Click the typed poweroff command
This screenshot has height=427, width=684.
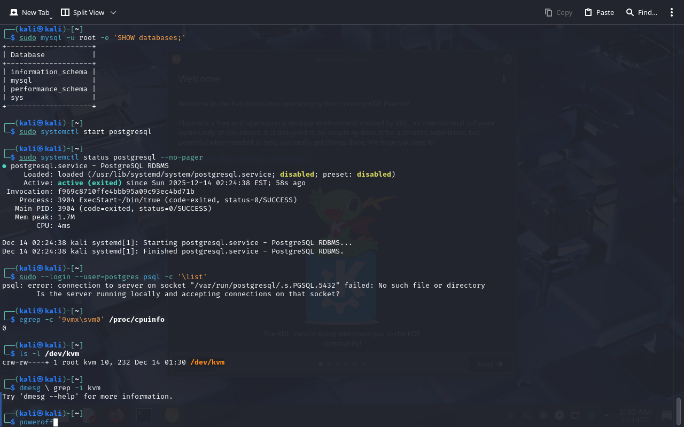(36, 422)
